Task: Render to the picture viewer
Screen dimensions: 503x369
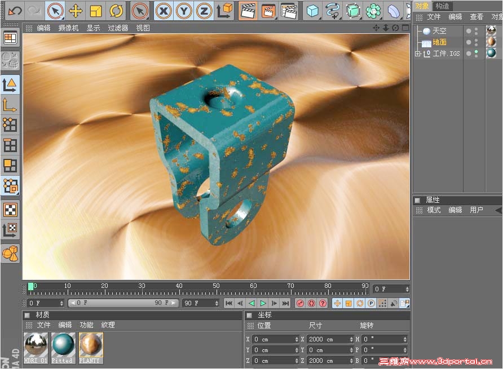Action: click(268, 11)
